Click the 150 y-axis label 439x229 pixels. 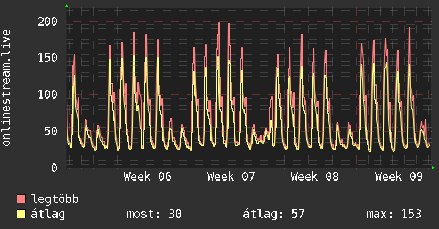point(47,58)
